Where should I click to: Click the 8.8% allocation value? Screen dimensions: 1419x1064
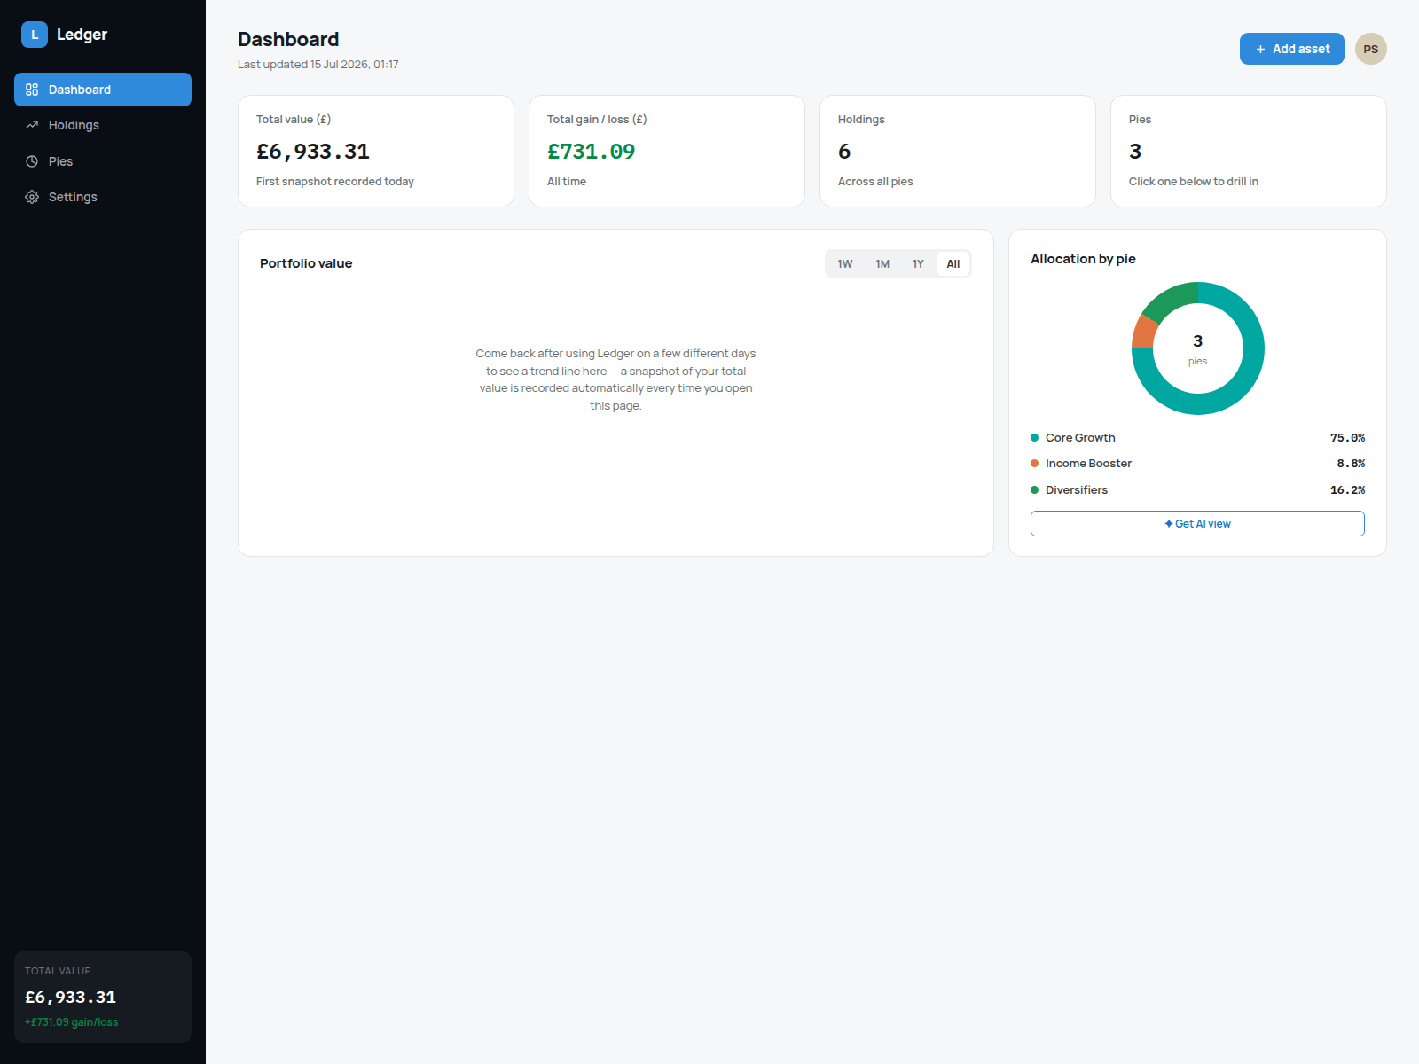coord(1351,464)
